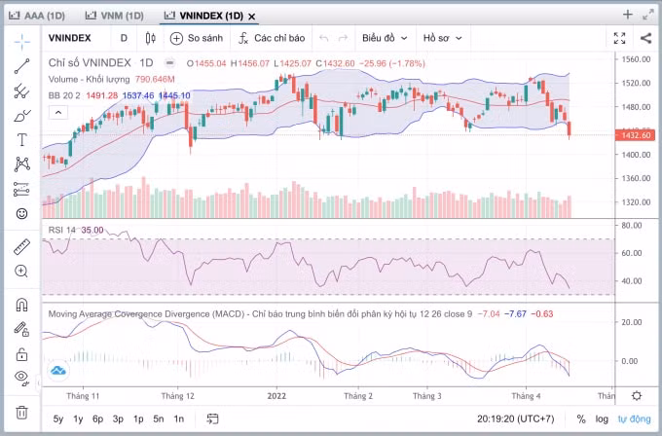Select the trend line drawing tool
662x436 pixels.
(22, 66)
